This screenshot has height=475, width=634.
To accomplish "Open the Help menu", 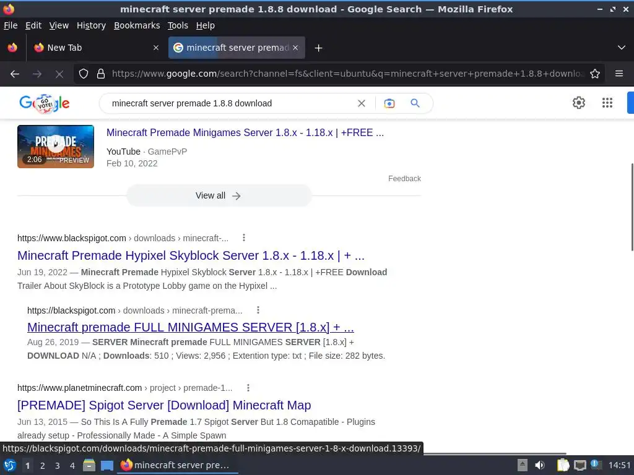I will tap(206, 25).
